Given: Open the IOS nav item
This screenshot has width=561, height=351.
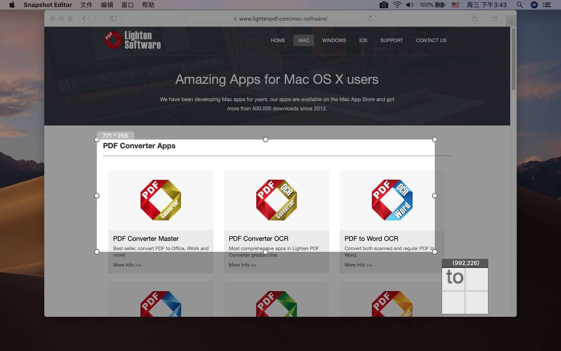Looking at the screenshot, I should point(363,40).
